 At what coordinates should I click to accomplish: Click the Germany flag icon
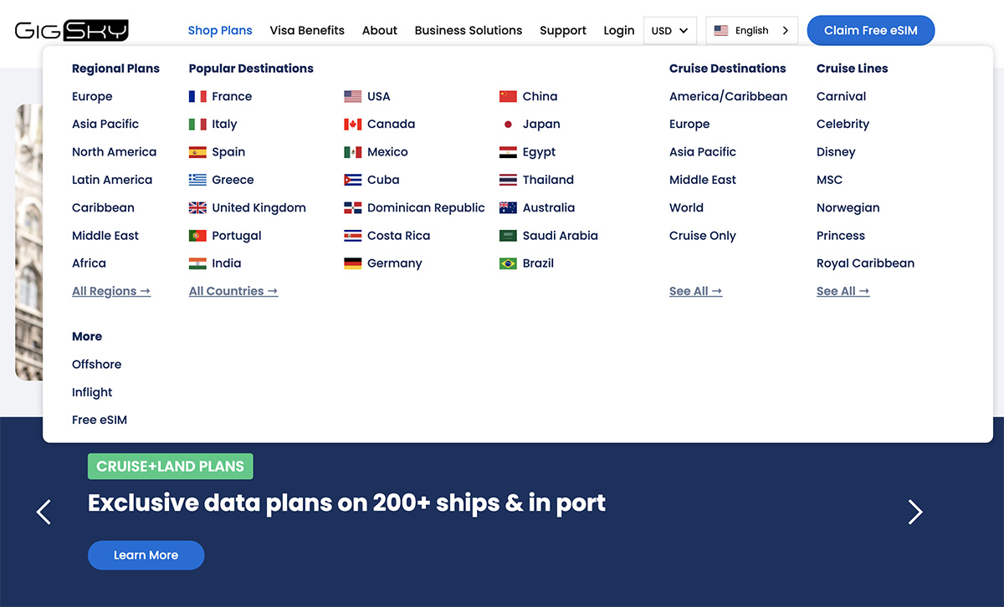[353, 263]
